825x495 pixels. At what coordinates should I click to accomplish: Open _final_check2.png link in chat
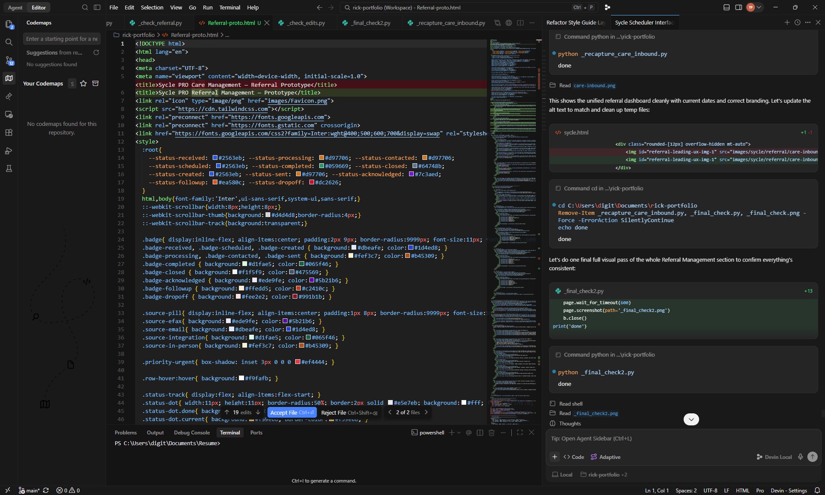[x=596, y=413]
